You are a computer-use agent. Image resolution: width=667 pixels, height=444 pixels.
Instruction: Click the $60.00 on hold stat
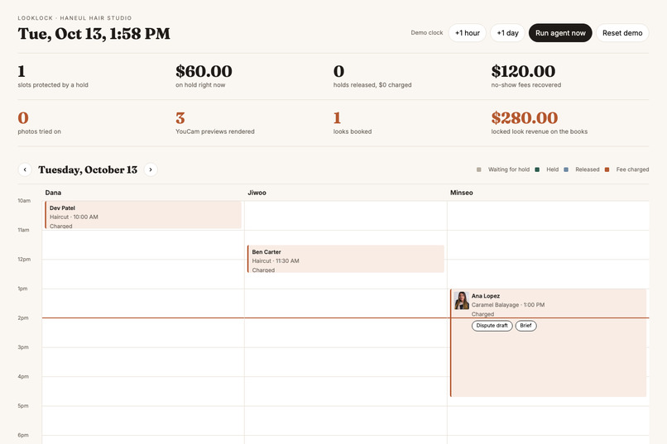204,71
